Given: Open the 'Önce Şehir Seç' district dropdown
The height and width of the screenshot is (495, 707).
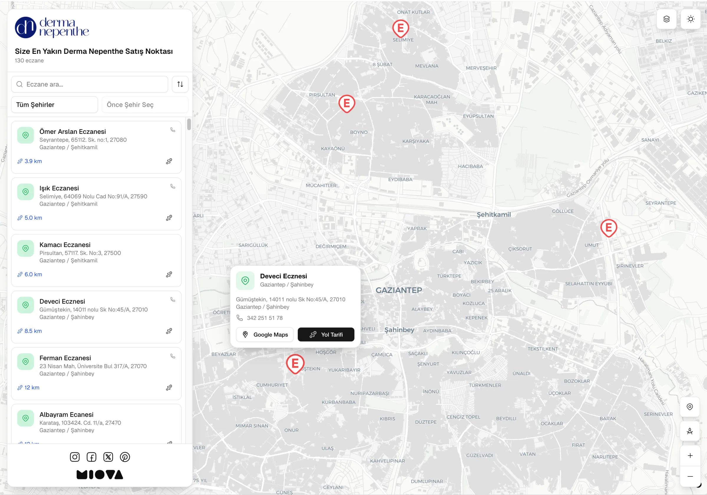Looking at the screenshot, I should [145, 105].
